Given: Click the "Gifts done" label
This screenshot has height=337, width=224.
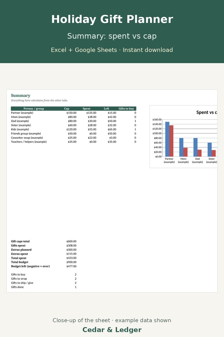Looking at the screenshot, I should point(17,287).
